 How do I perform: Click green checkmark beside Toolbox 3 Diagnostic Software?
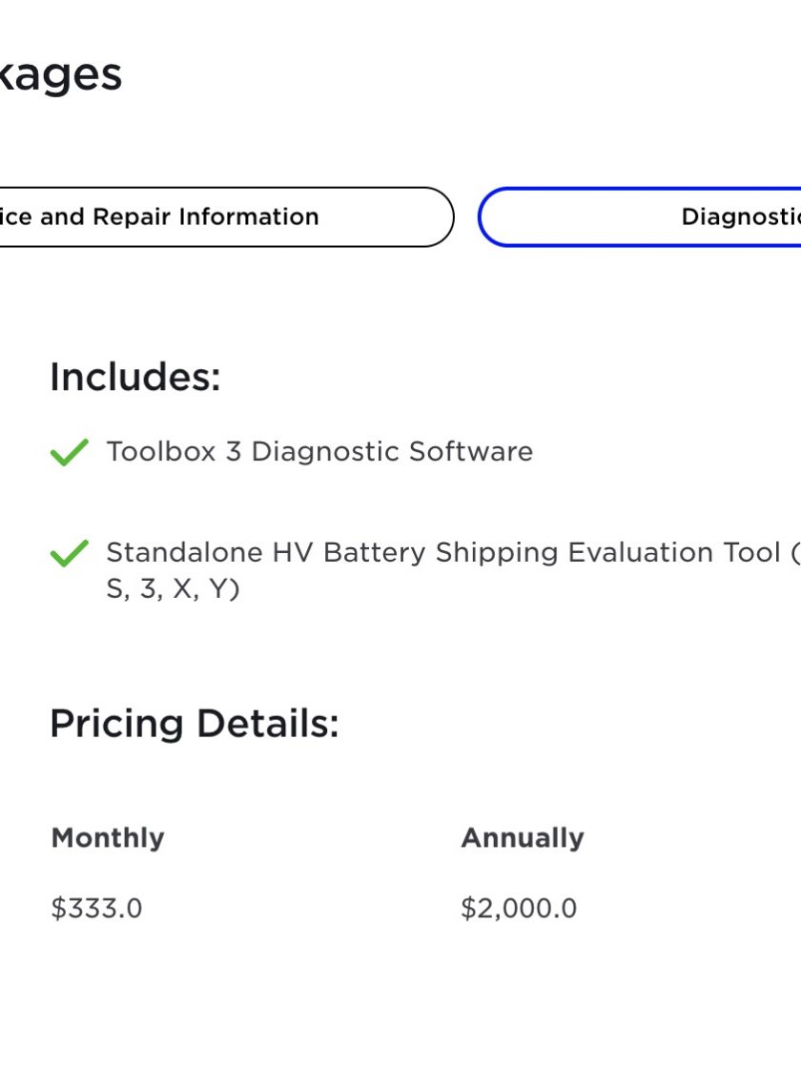point(70,452)
